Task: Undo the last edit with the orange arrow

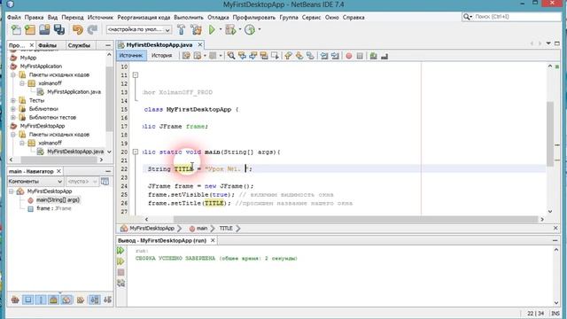Action: point(77,29)
